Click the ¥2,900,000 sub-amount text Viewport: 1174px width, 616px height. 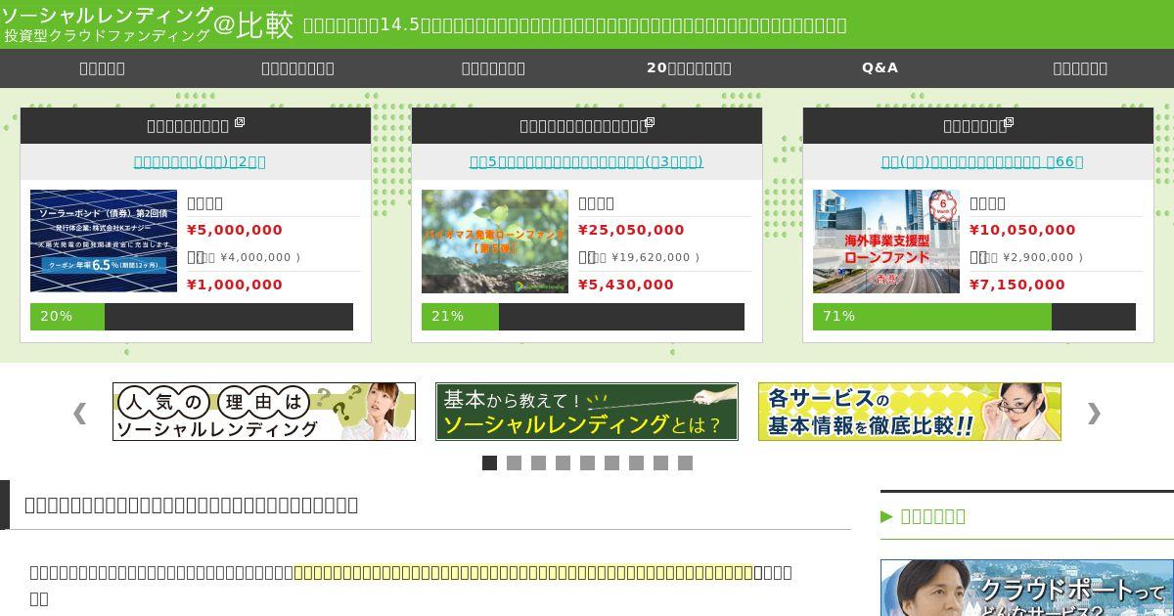[1039, 257]
